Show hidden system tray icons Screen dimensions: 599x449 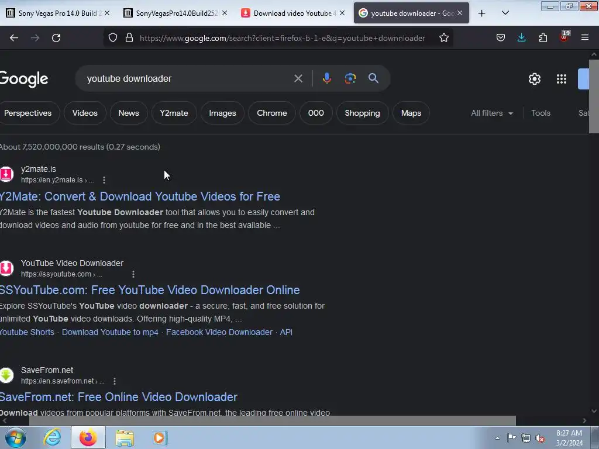click(x=497, y=438)
